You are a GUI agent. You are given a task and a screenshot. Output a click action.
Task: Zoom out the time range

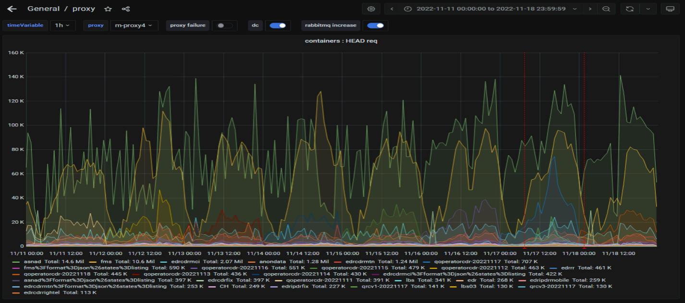[x=606, y=9]
